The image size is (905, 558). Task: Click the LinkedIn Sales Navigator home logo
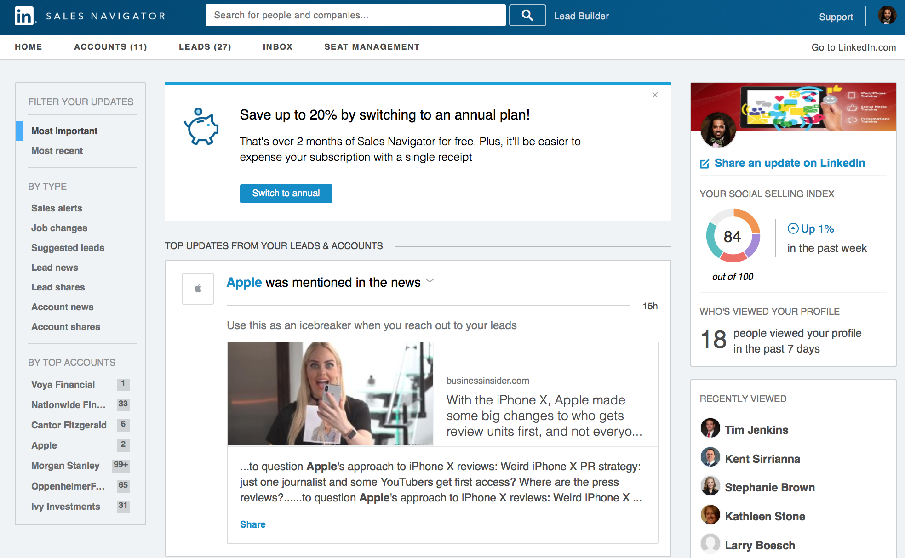click(x=24, y=16)
